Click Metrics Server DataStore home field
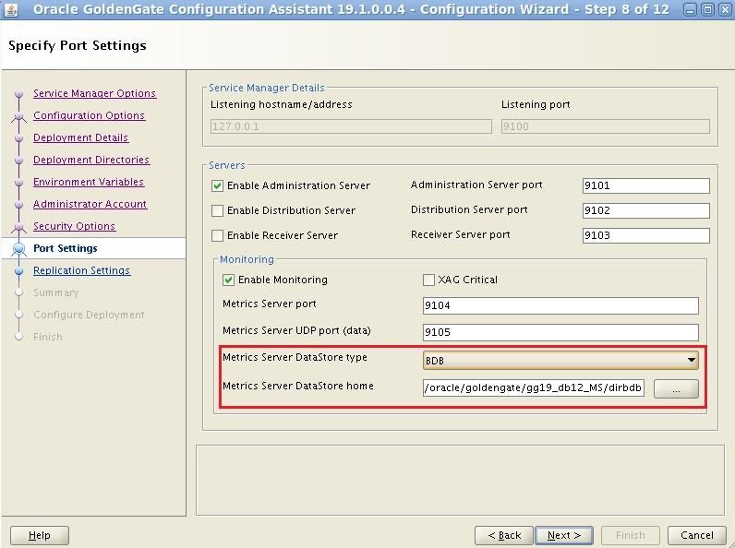The image size is (735, 548). tap(534, 387)
